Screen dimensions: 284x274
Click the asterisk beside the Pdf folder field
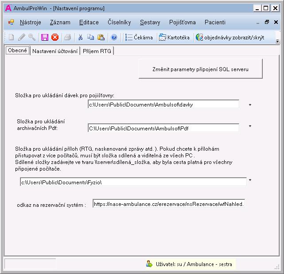[250, 126]
